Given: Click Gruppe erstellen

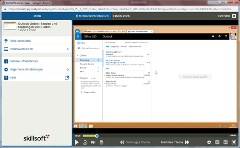Looking at the screenshot, I should 88,92.
